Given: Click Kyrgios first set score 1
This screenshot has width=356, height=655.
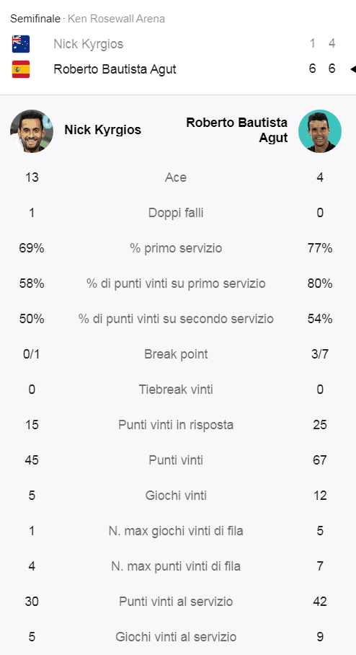Looking at the screenshot, I should [312, 43].
